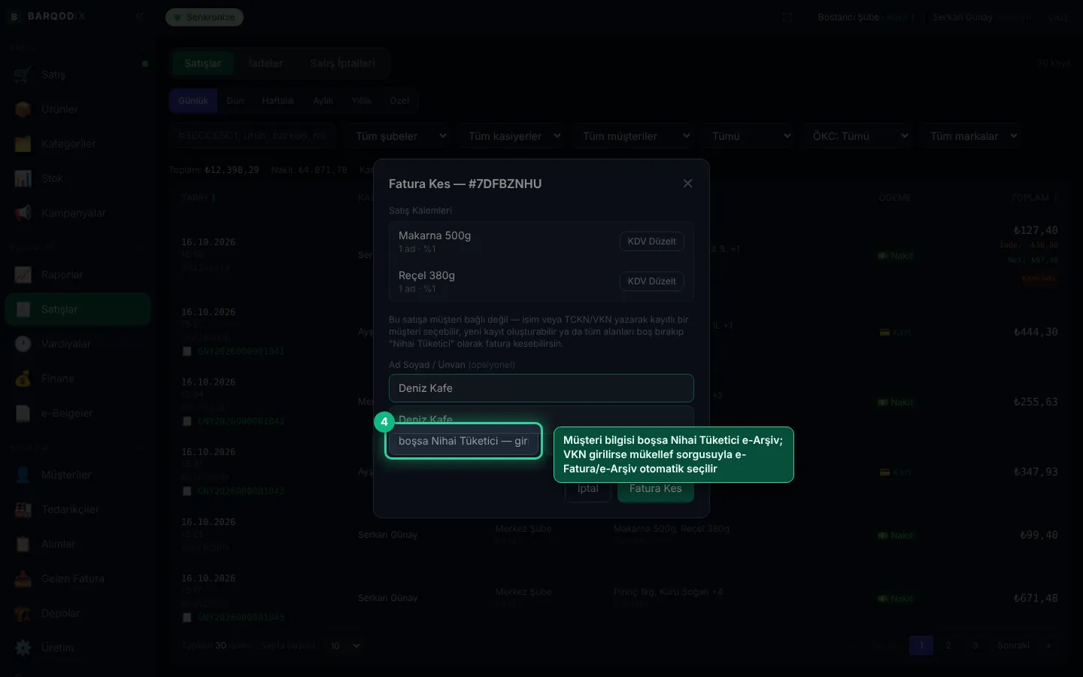The image size is (1083, 677).
Task: Open Kategoriler via the folder icon
Action: [23, 144]
